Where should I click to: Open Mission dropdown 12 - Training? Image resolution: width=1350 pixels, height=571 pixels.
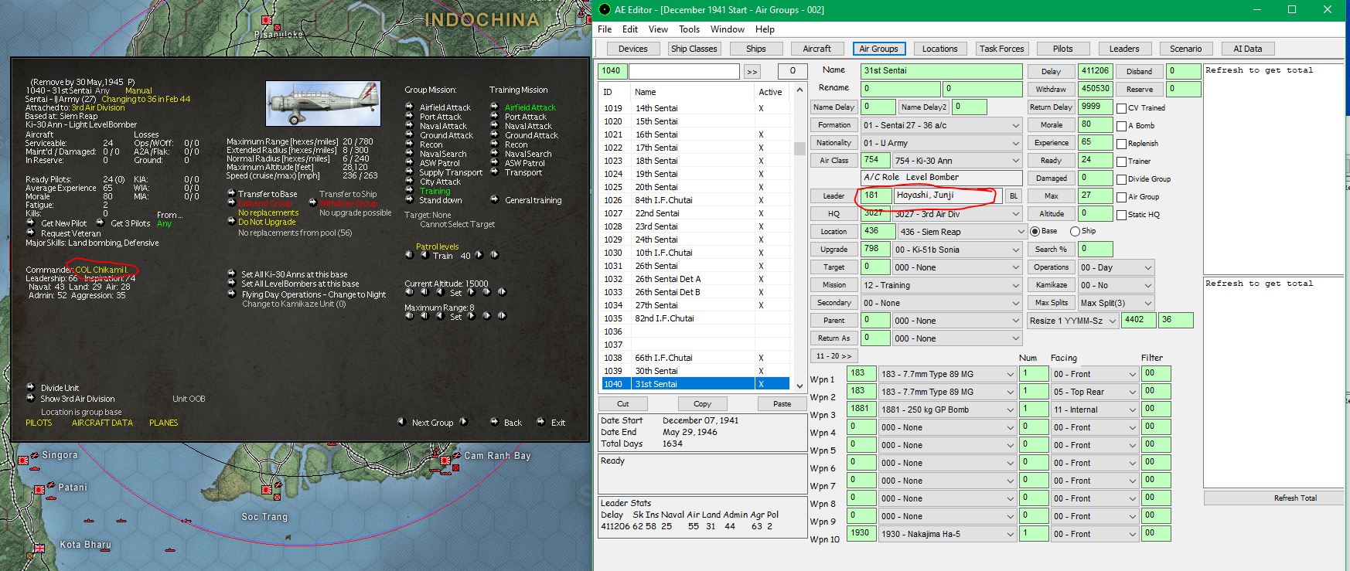pyautogui.click(x=941, y=285)
